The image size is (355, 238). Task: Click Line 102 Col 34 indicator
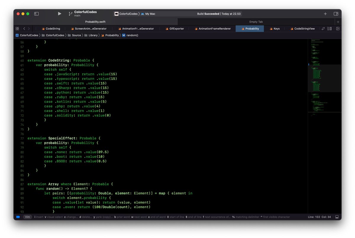319,217
